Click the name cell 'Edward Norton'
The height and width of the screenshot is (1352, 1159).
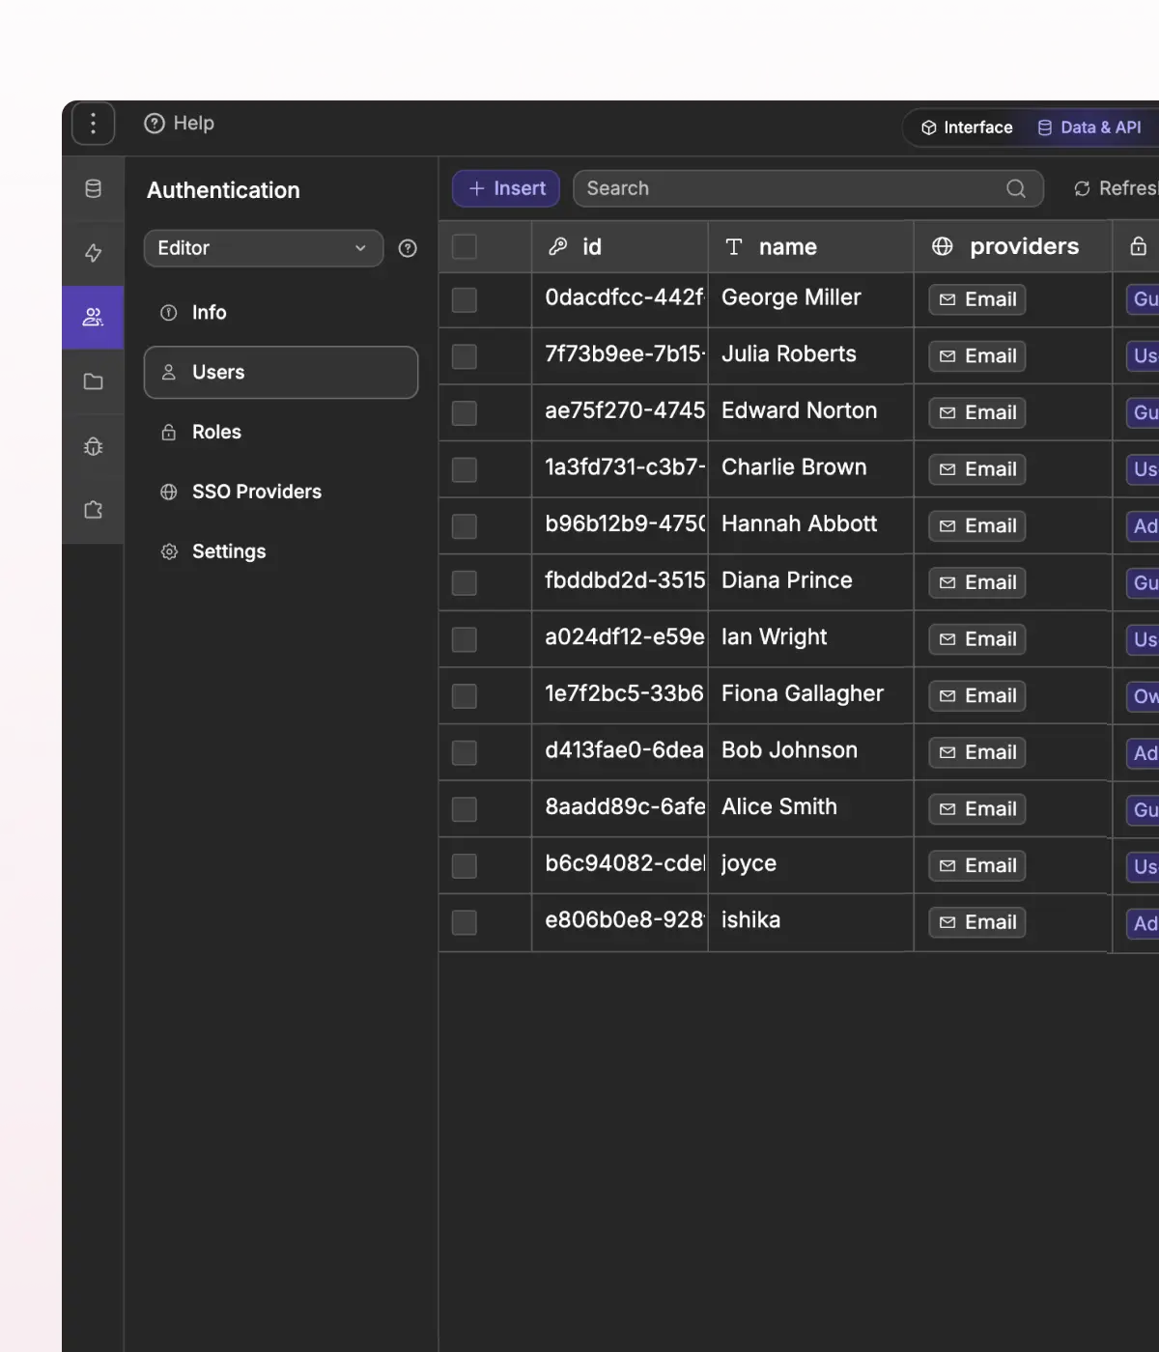click(811, 411)
